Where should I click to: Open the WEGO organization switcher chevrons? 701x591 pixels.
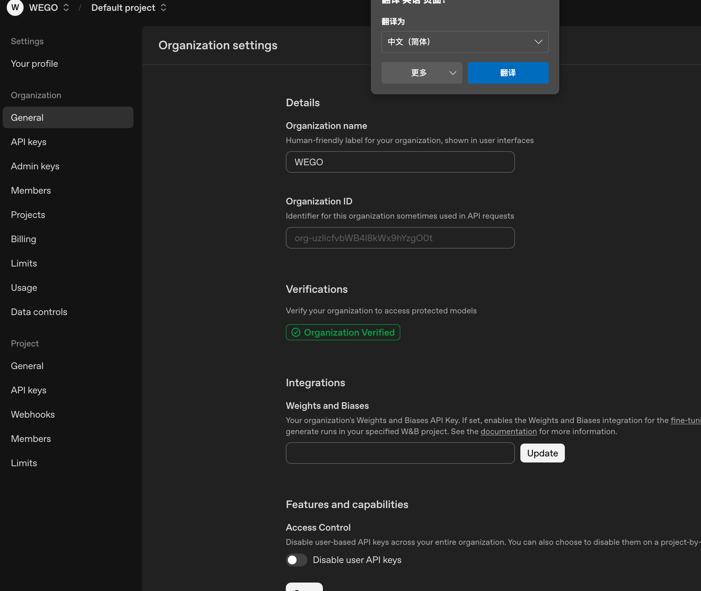66,7
